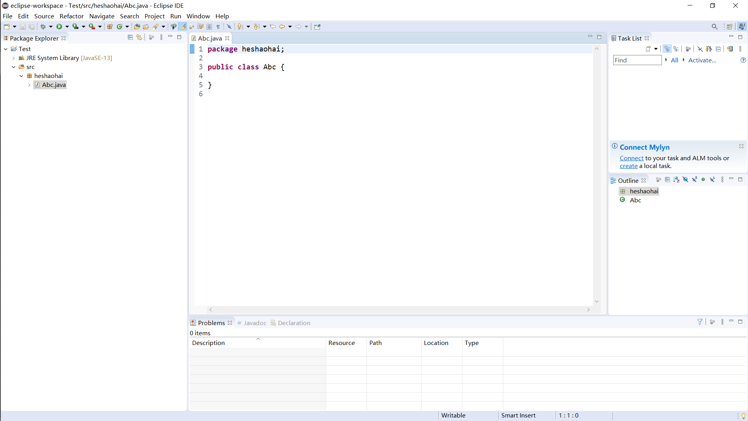Screen dimensions: 748x421
Task: Click the Activate... link in Task List
Action: [x=702, y=60]
